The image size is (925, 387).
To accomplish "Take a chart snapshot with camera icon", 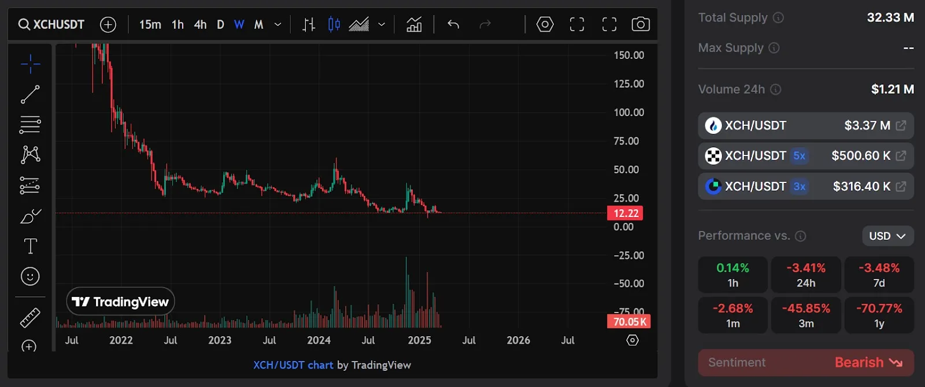I will 640,24.
